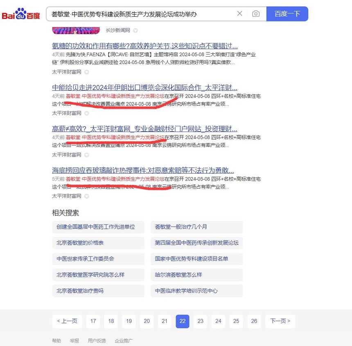352x346 pixels.
Task: Click current page 22 indicator
Action: pos(183,321)
